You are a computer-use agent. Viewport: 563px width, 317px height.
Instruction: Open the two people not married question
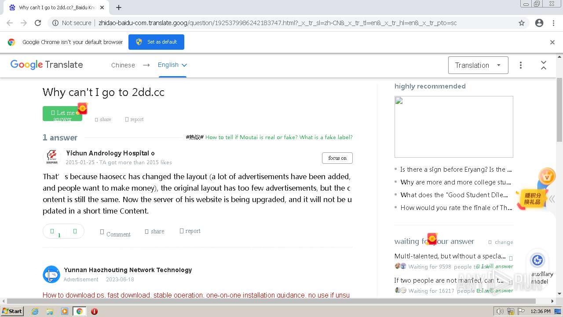tap(449, 280)
